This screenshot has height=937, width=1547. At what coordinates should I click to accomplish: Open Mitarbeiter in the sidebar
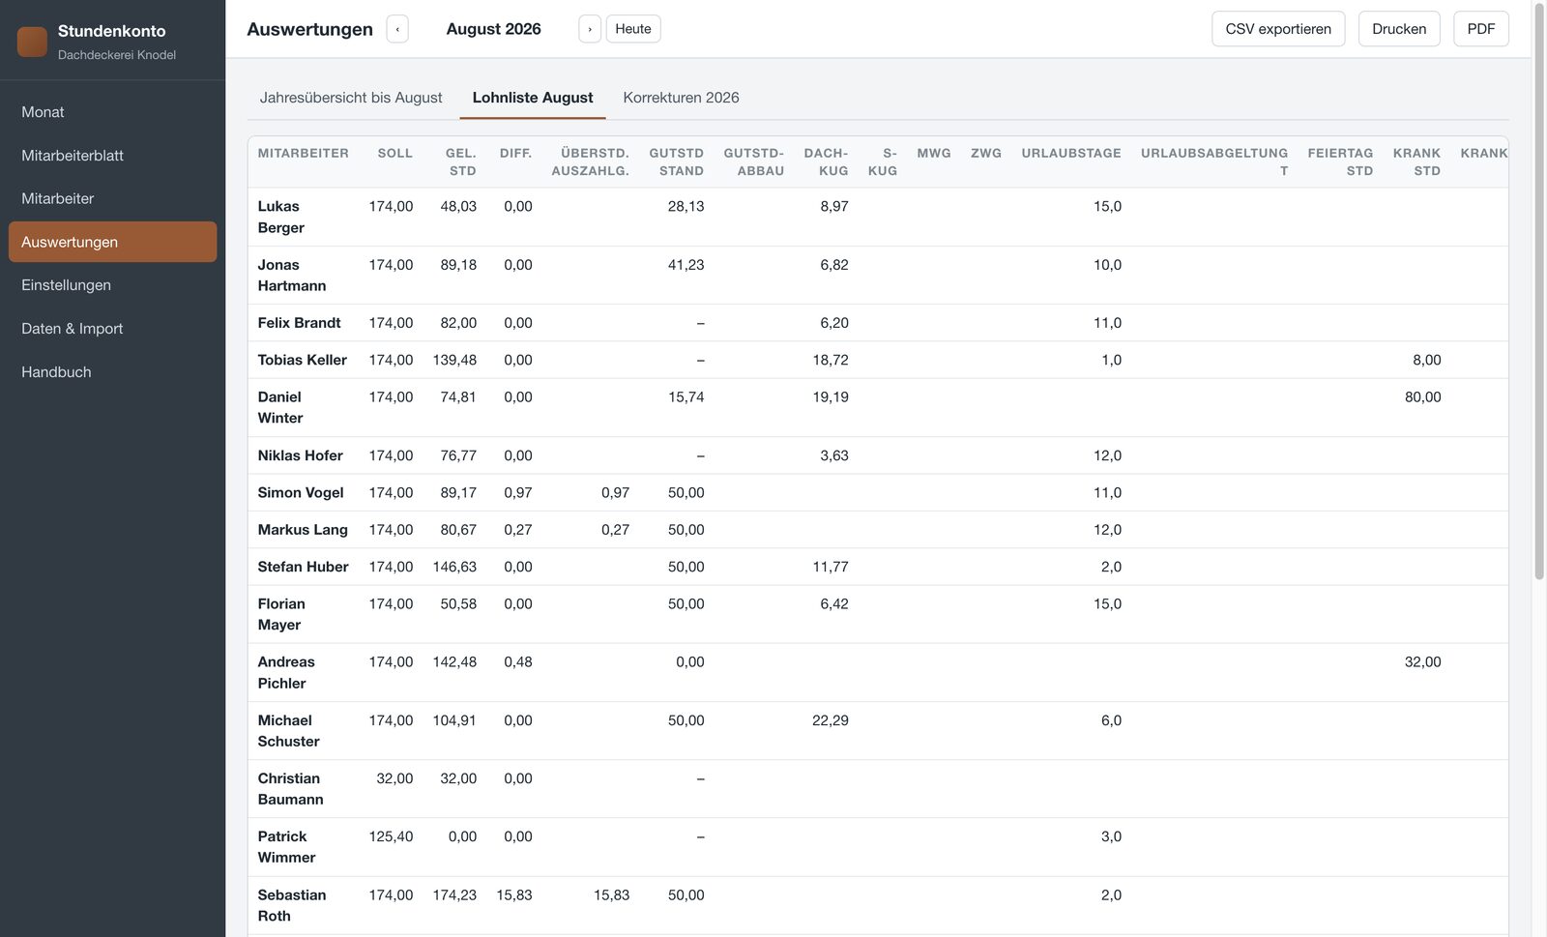coord(112,198)
